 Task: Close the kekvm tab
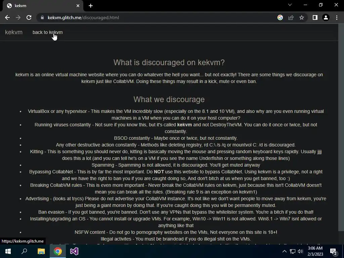pos(78,6)
